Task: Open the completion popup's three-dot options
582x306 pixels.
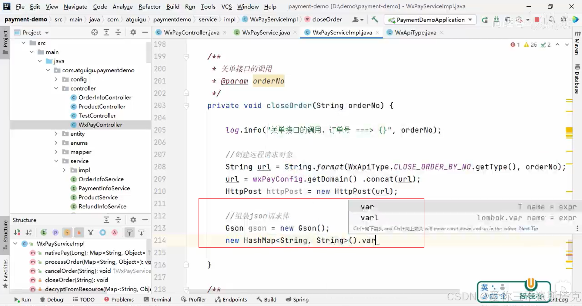Action: coord(577,229)
